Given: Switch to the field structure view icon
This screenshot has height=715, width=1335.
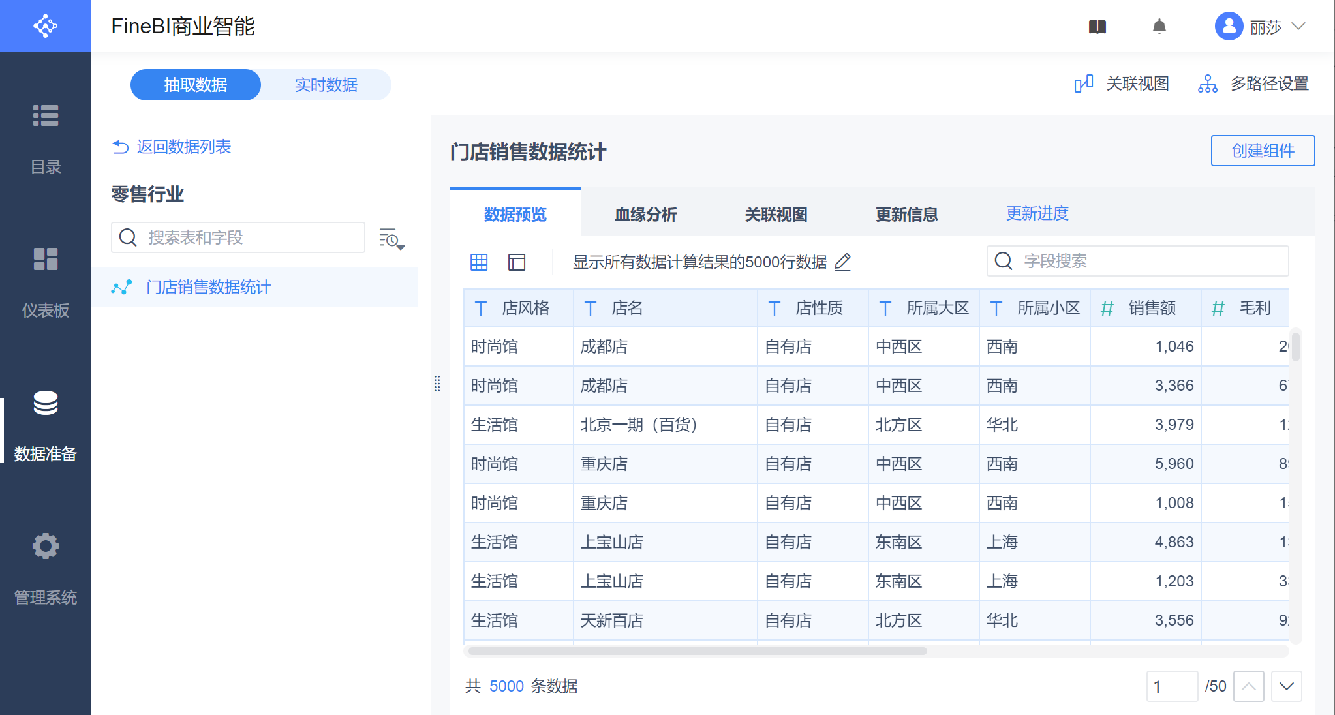Looking at the screenshot, I should (x=517, y=262).
